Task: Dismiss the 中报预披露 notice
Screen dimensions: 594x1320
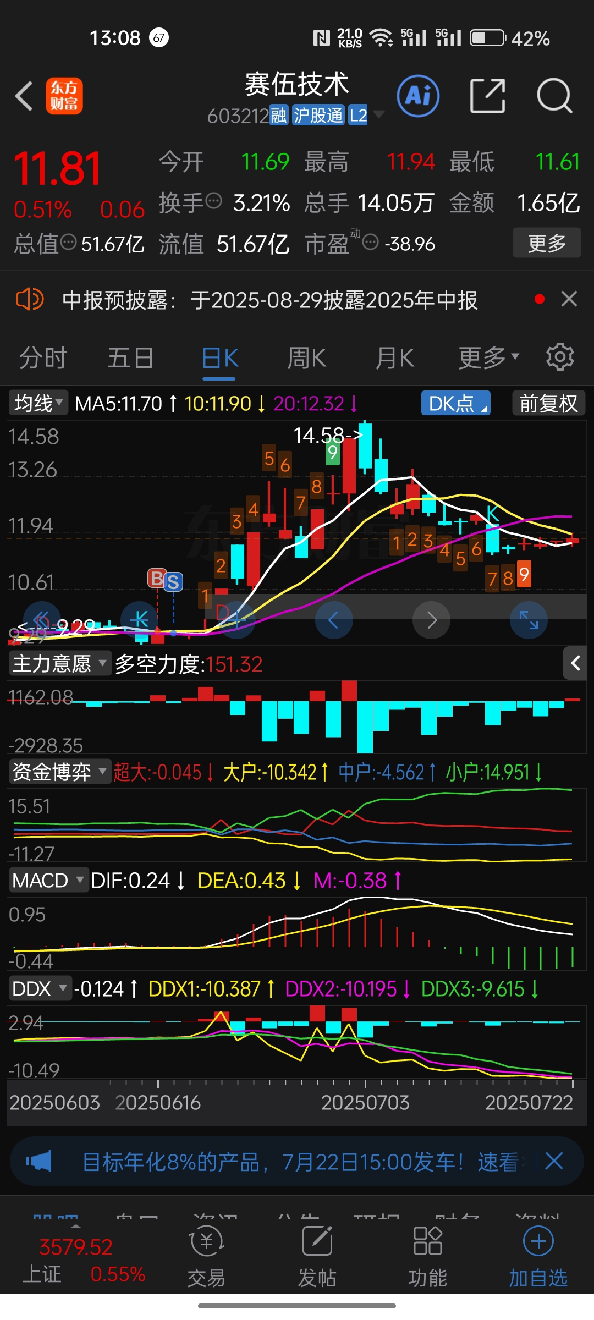Action: pos(569,299)
